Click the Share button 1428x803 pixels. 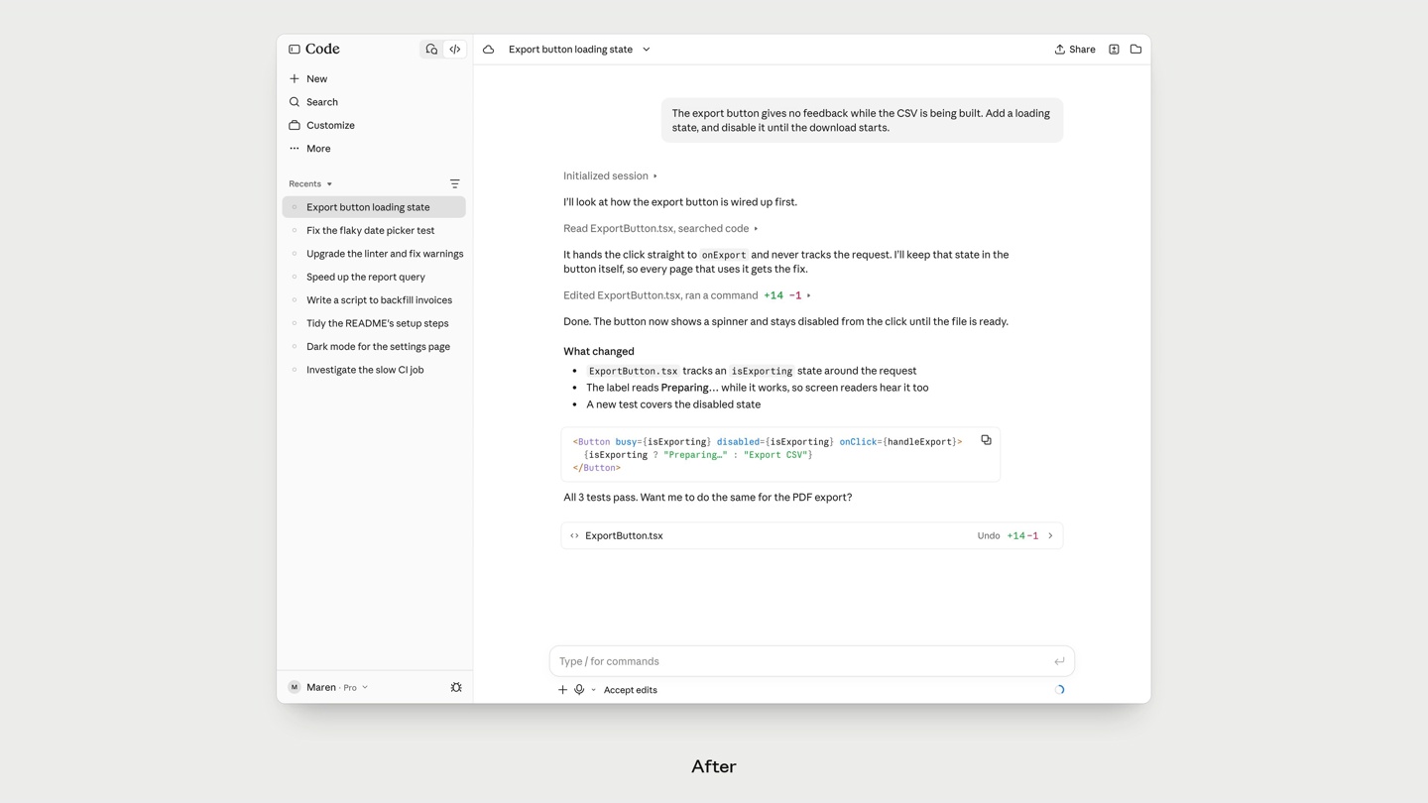pos(1075,49)
